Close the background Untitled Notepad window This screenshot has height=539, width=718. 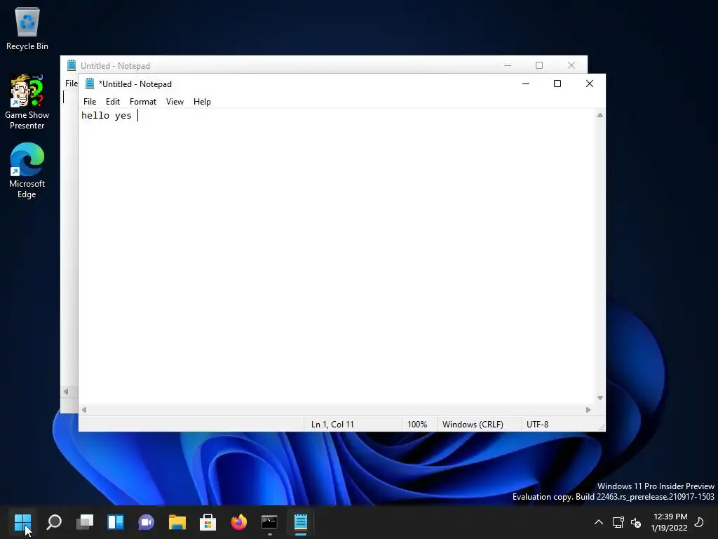click(571, 65)
